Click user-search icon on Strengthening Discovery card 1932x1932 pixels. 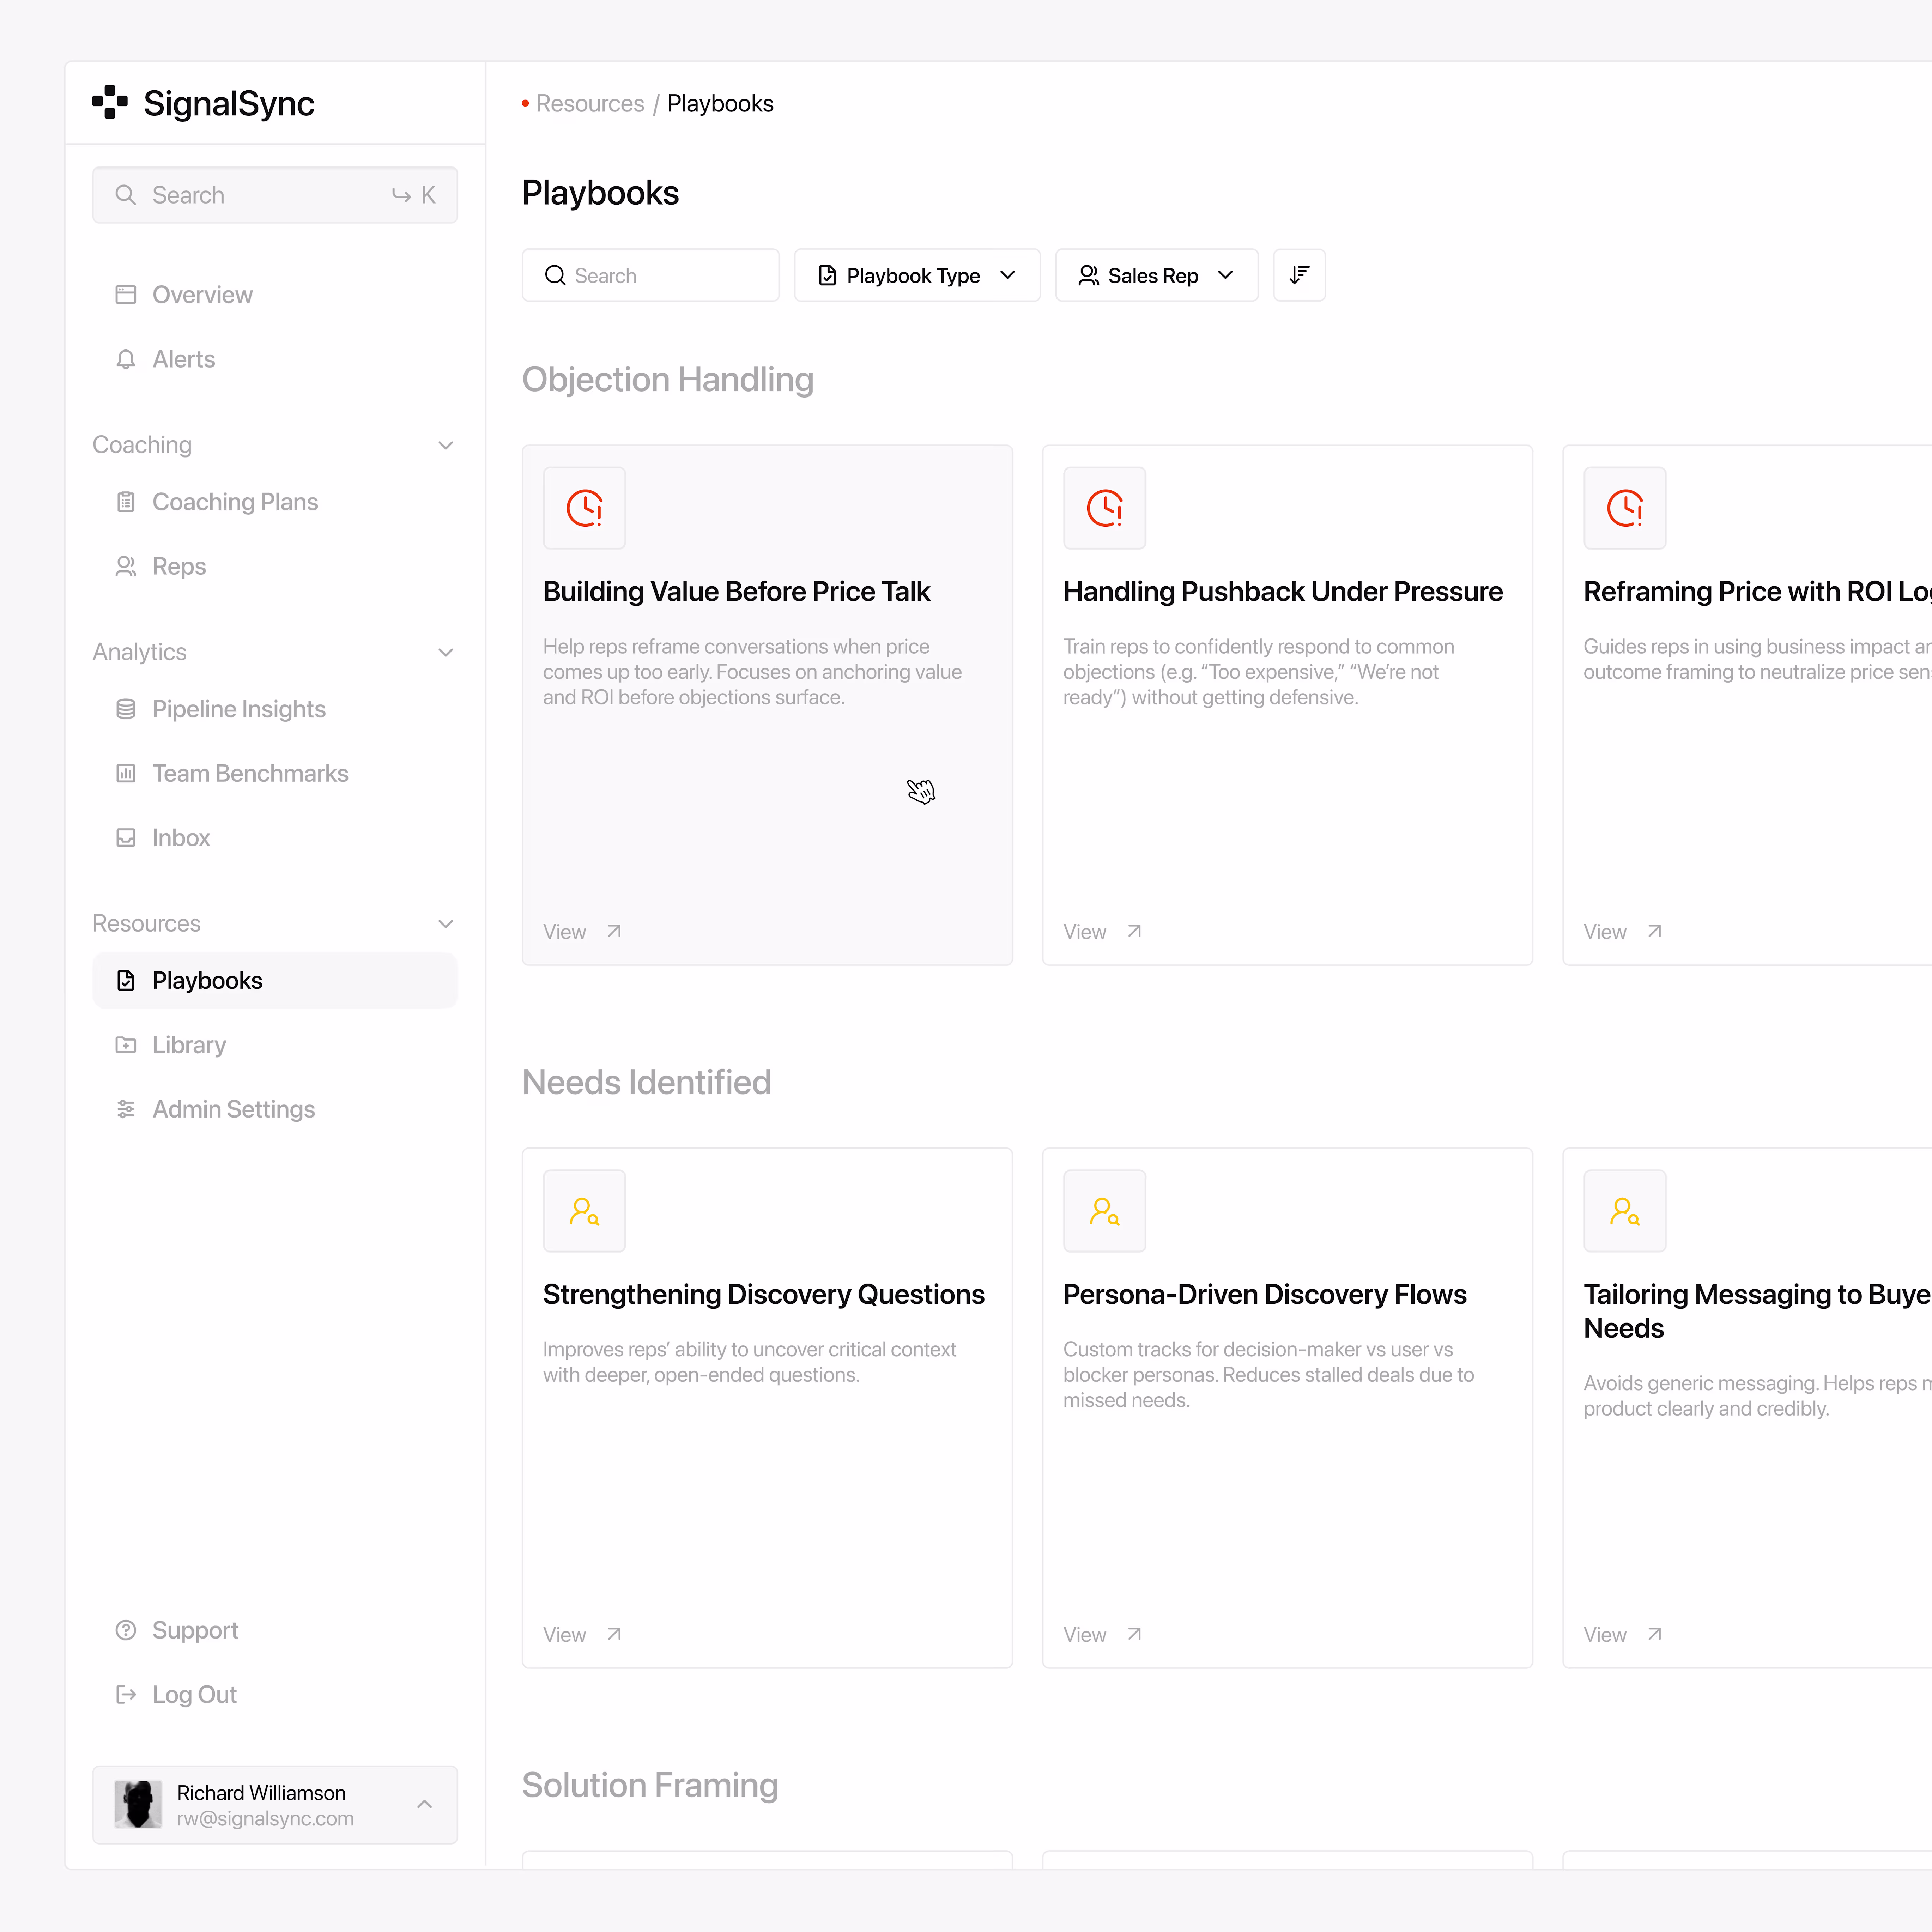coord(585,1211)
